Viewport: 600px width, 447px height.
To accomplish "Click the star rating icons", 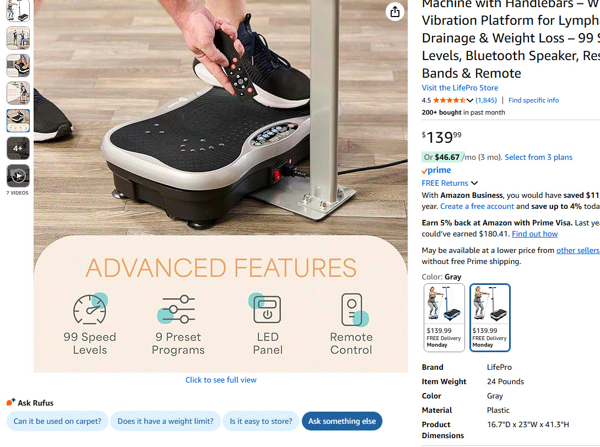I will 449,100.
